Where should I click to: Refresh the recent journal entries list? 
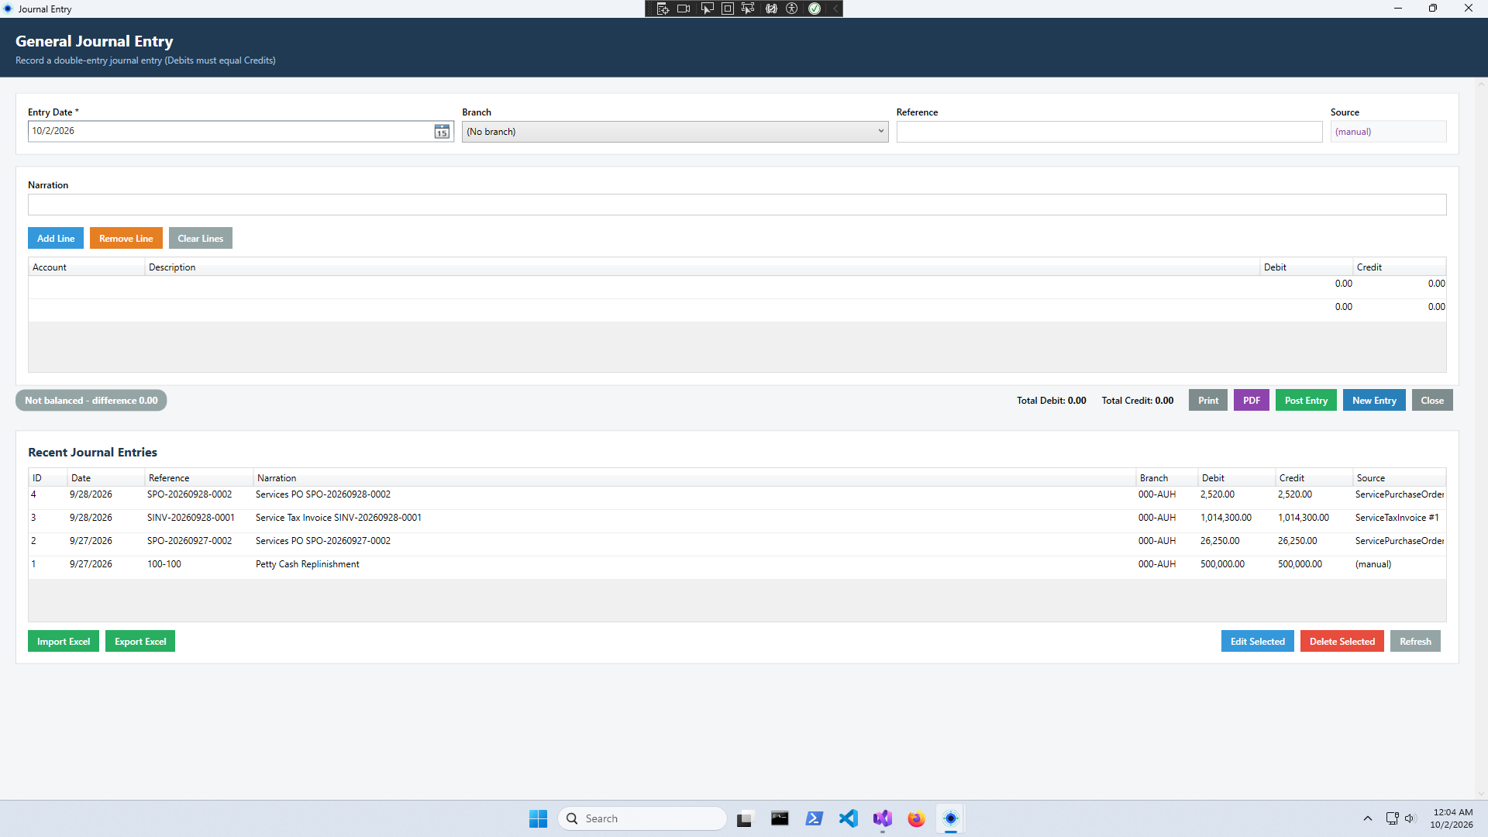1415,641
